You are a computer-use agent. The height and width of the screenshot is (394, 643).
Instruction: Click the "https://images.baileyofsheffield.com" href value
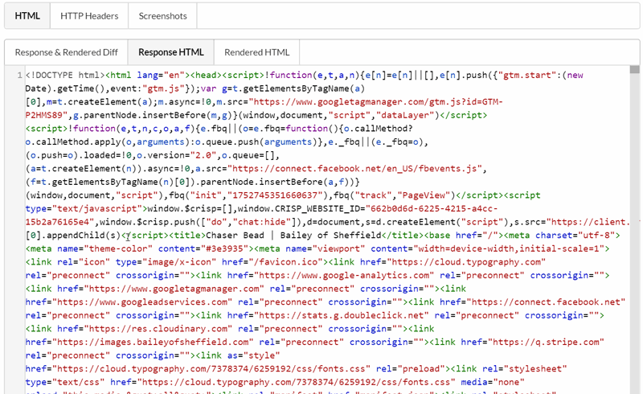(x=153, y=342)
